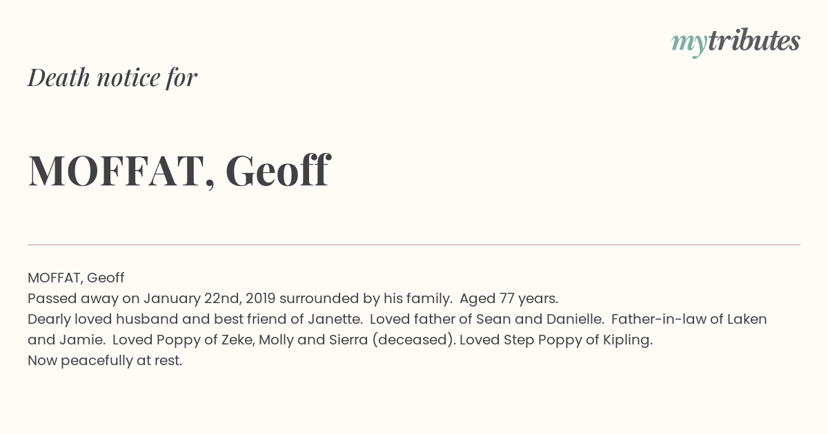828x434 pixels.
Task: Click the horizontal divider line
Action: [414, 245]
